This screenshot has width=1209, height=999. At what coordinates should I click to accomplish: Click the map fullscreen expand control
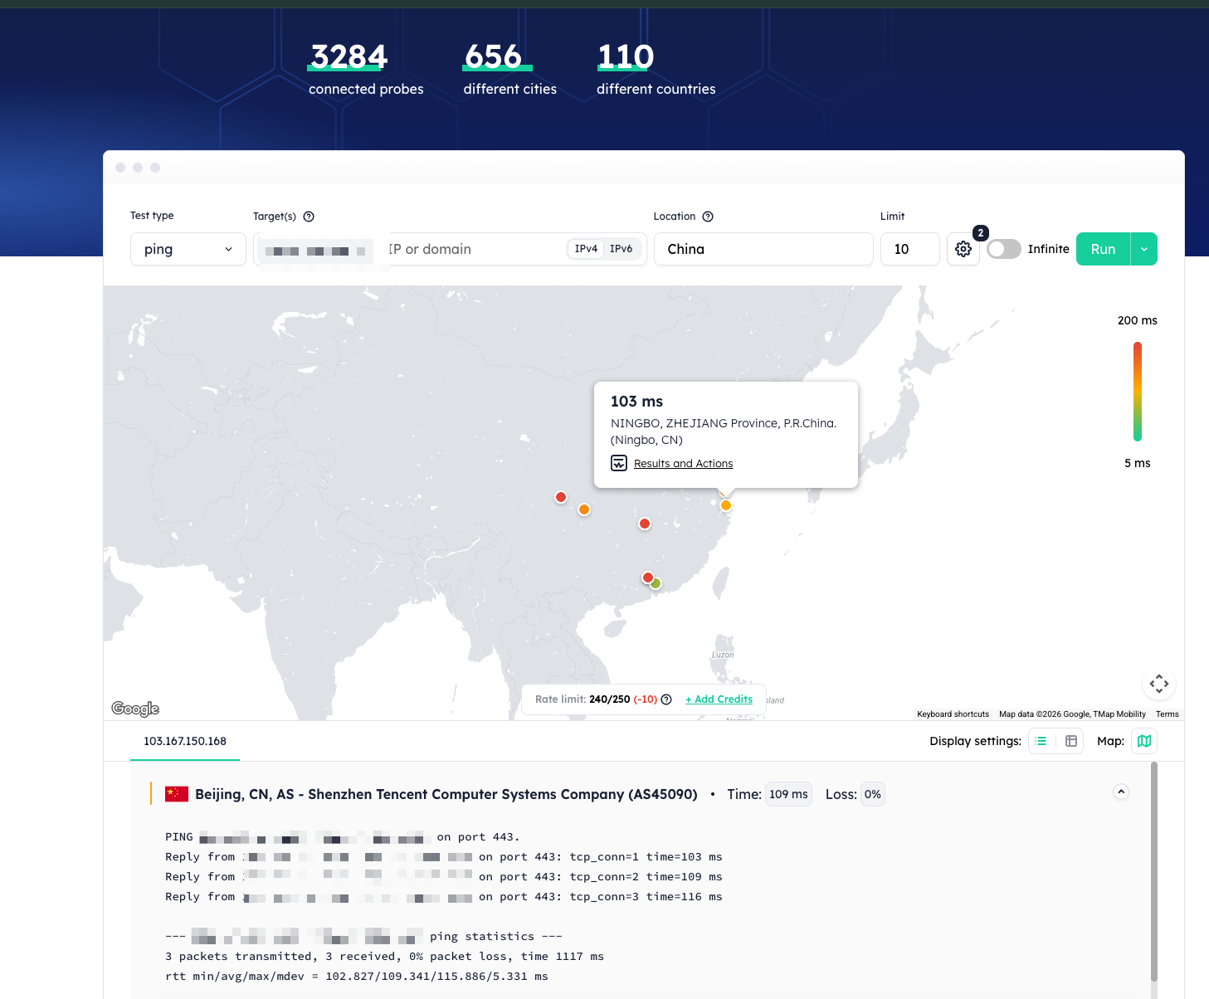point(1158,684)
